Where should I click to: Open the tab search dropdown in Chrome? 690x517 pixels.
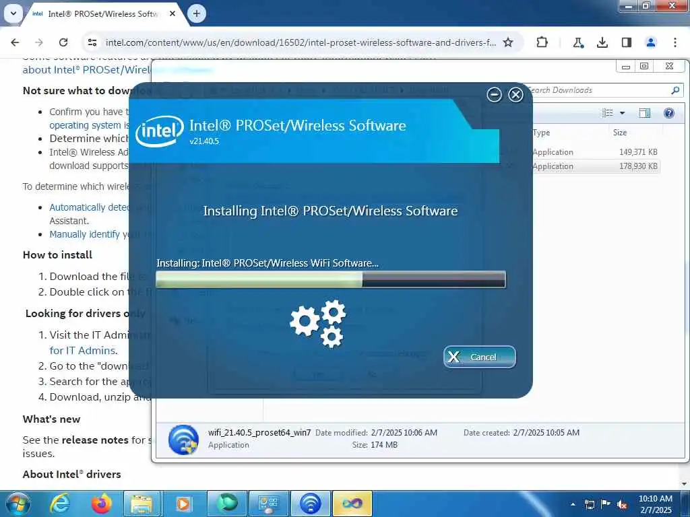click(x=13, y=13)
